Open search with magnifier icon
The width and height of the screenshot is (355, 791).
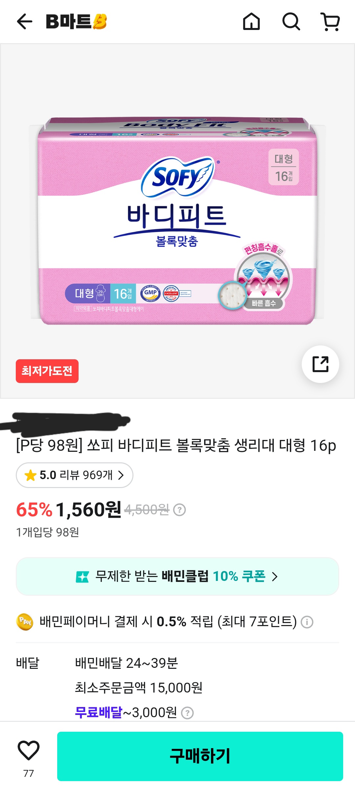point(291,22)
